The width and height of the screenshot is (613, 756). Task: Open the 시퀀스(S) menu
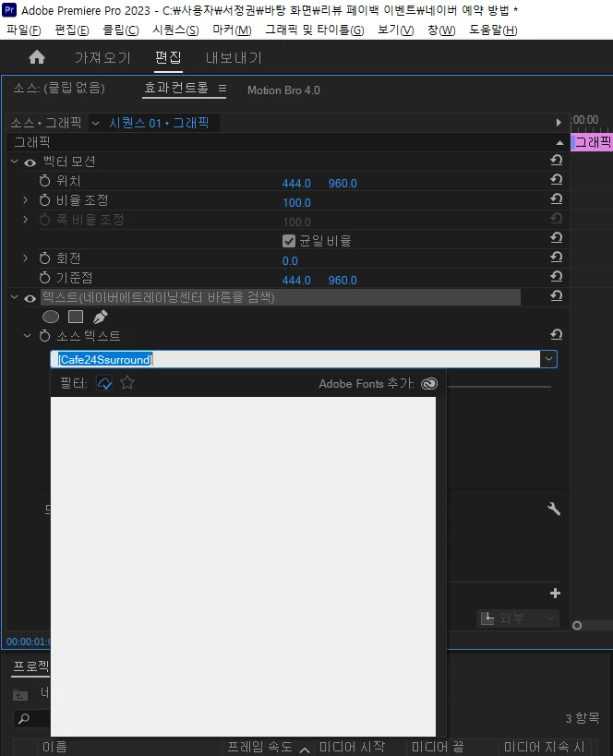point(175,30)
